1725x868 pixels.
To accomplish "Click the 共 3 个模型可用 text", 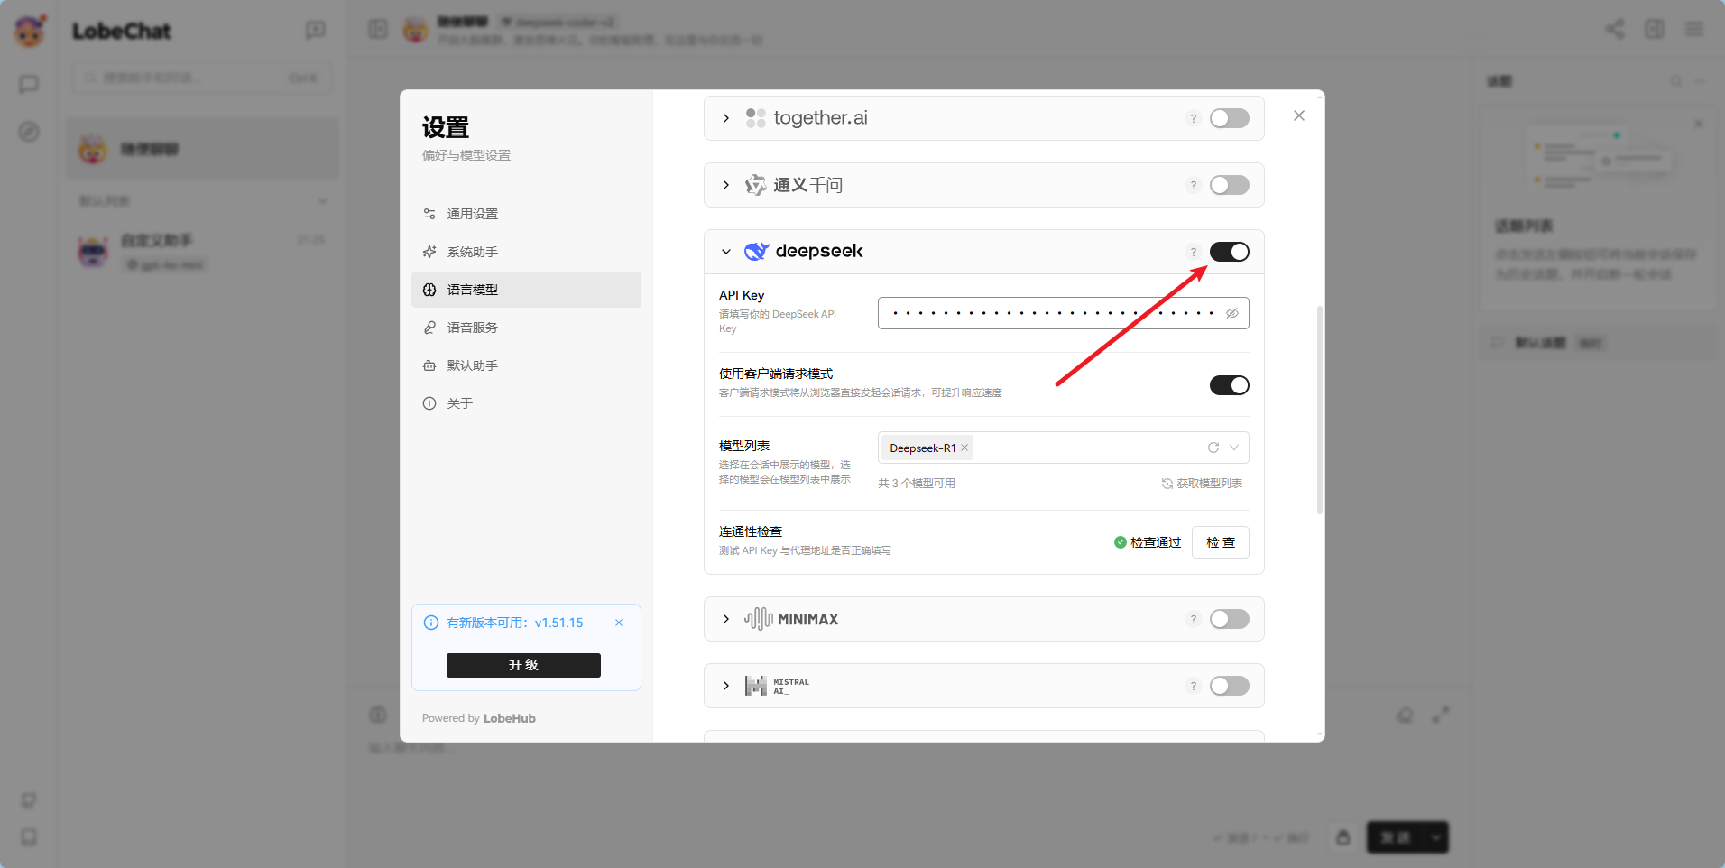I will (917, 484).
